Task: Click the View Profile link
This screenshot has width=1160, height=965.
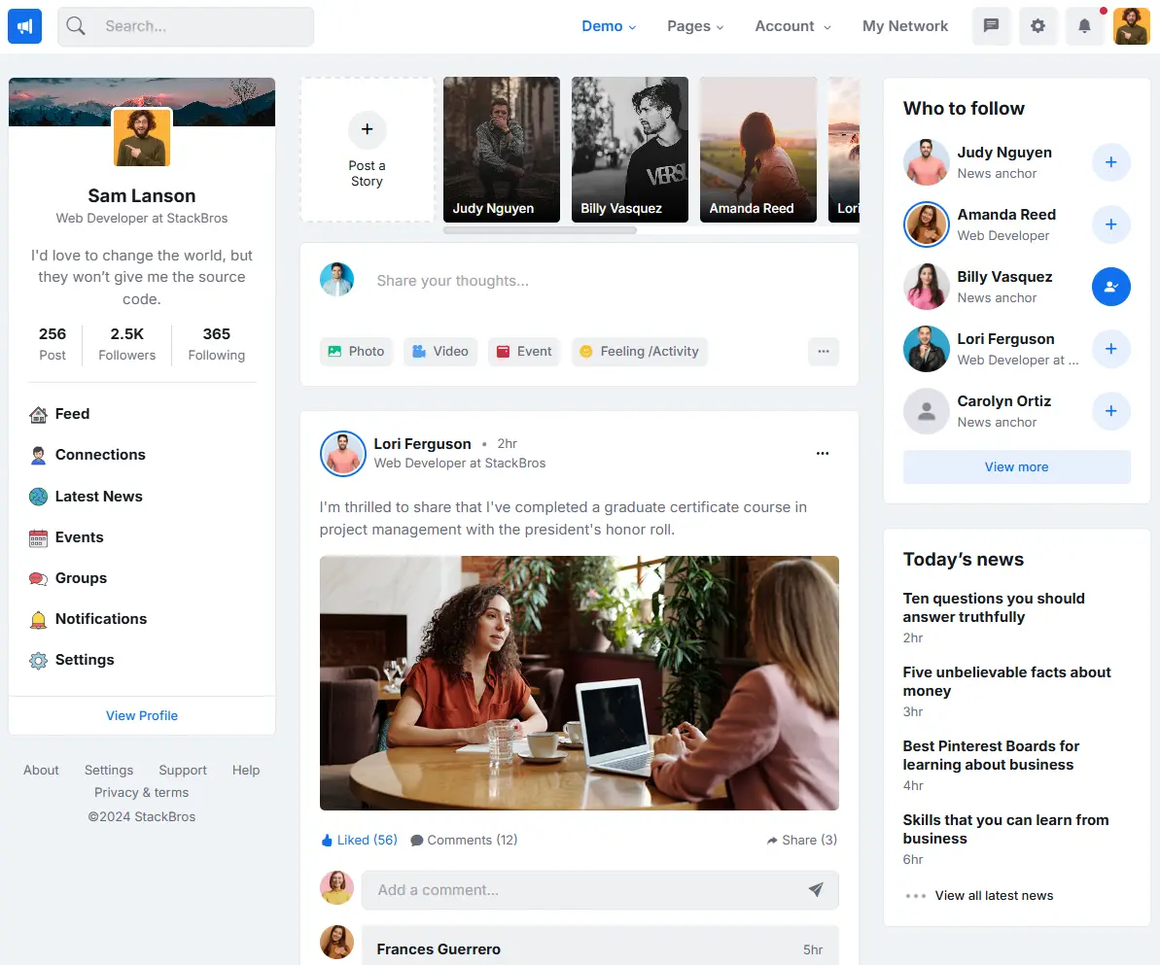Action: (142, 716)
